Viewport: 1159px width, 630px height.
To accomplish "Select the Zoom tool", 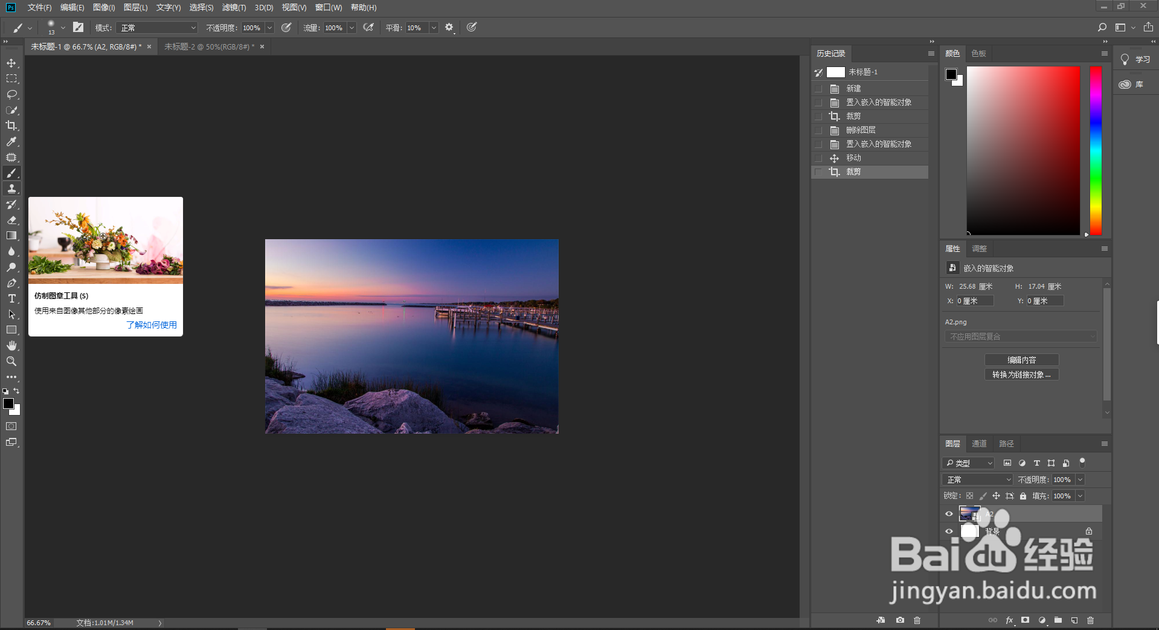I will pos(11,361).
